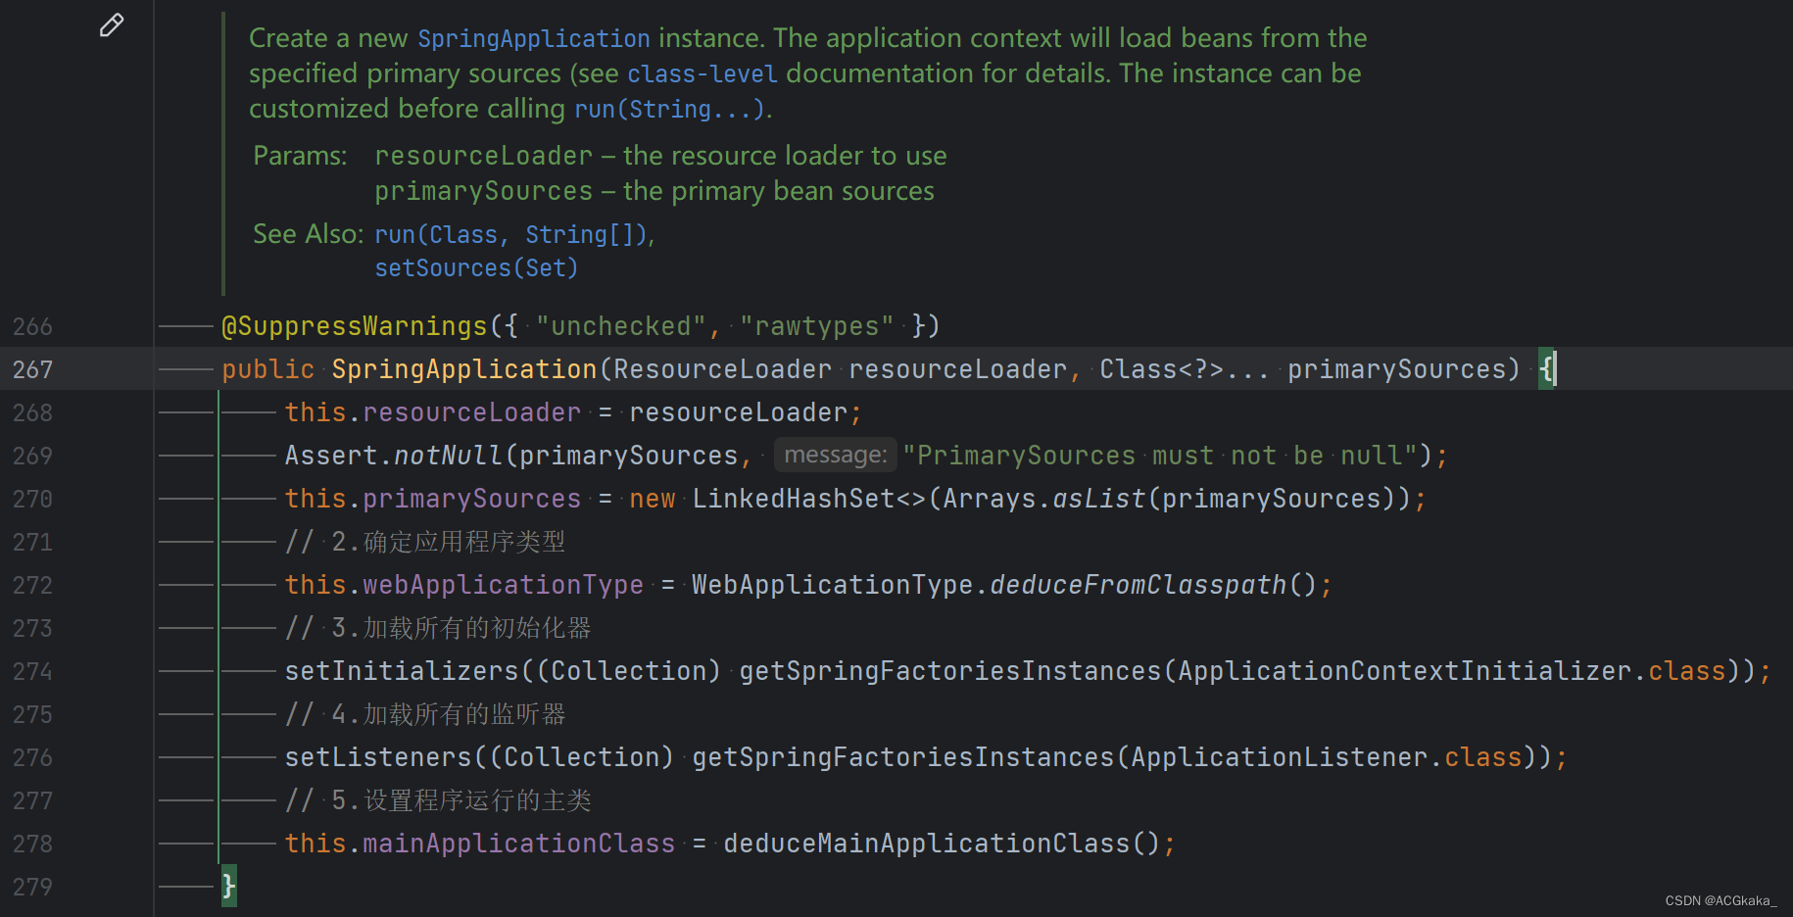Screen dimensions: 1793x917
Task: Click the this.resourceLoader field assignment
Action: coord(433,412)
